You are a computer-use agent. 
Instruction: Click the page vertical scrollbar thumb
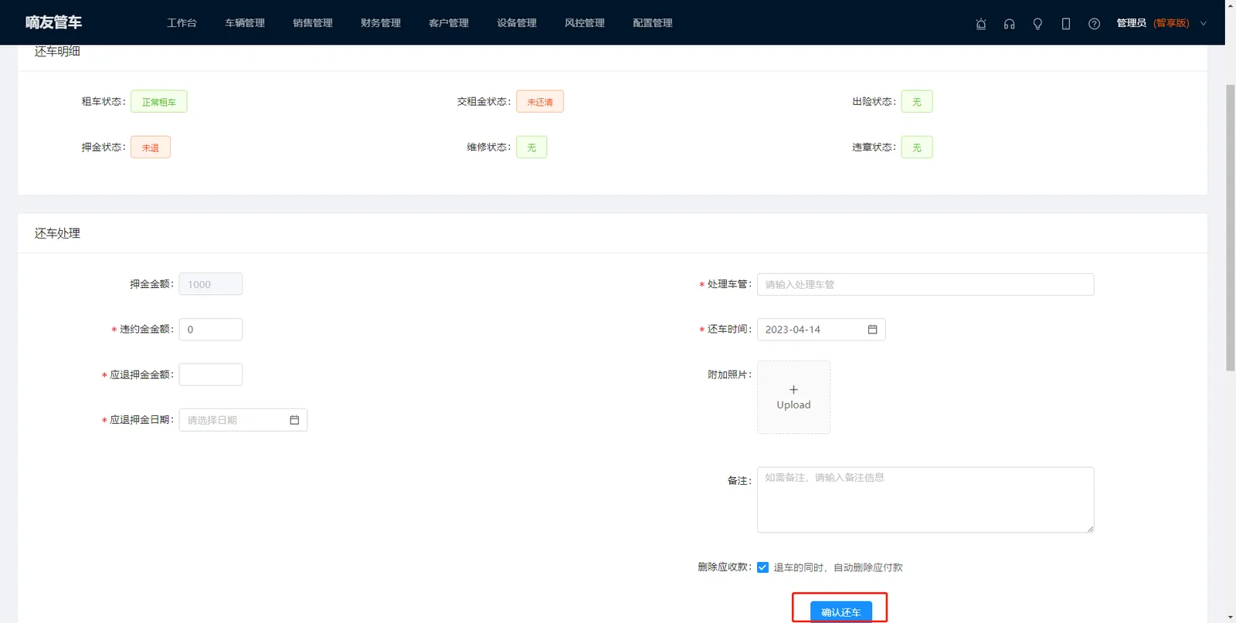(x=1231, y=228)
